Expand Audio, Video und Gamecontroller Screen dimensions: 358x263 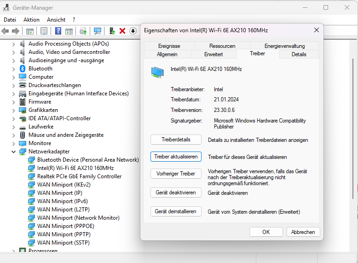pyautogui.click(x=13, y=53)
